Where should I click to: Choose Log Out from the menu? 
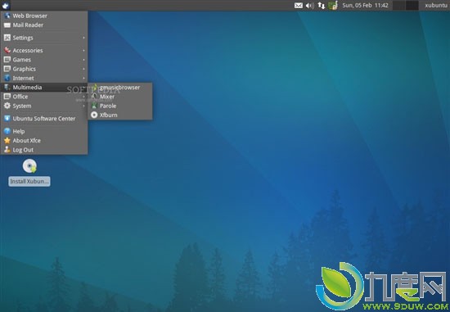pos(44,150)
